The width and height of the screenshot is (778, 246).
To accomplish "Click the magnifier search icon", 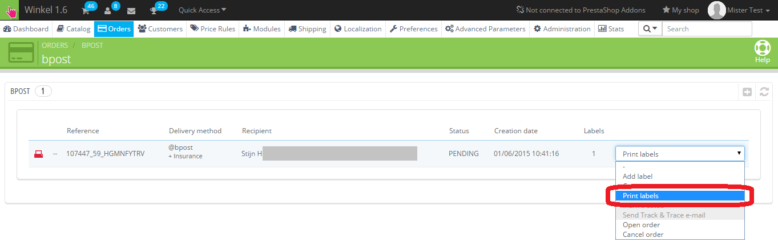I will [x=646, y=28].
